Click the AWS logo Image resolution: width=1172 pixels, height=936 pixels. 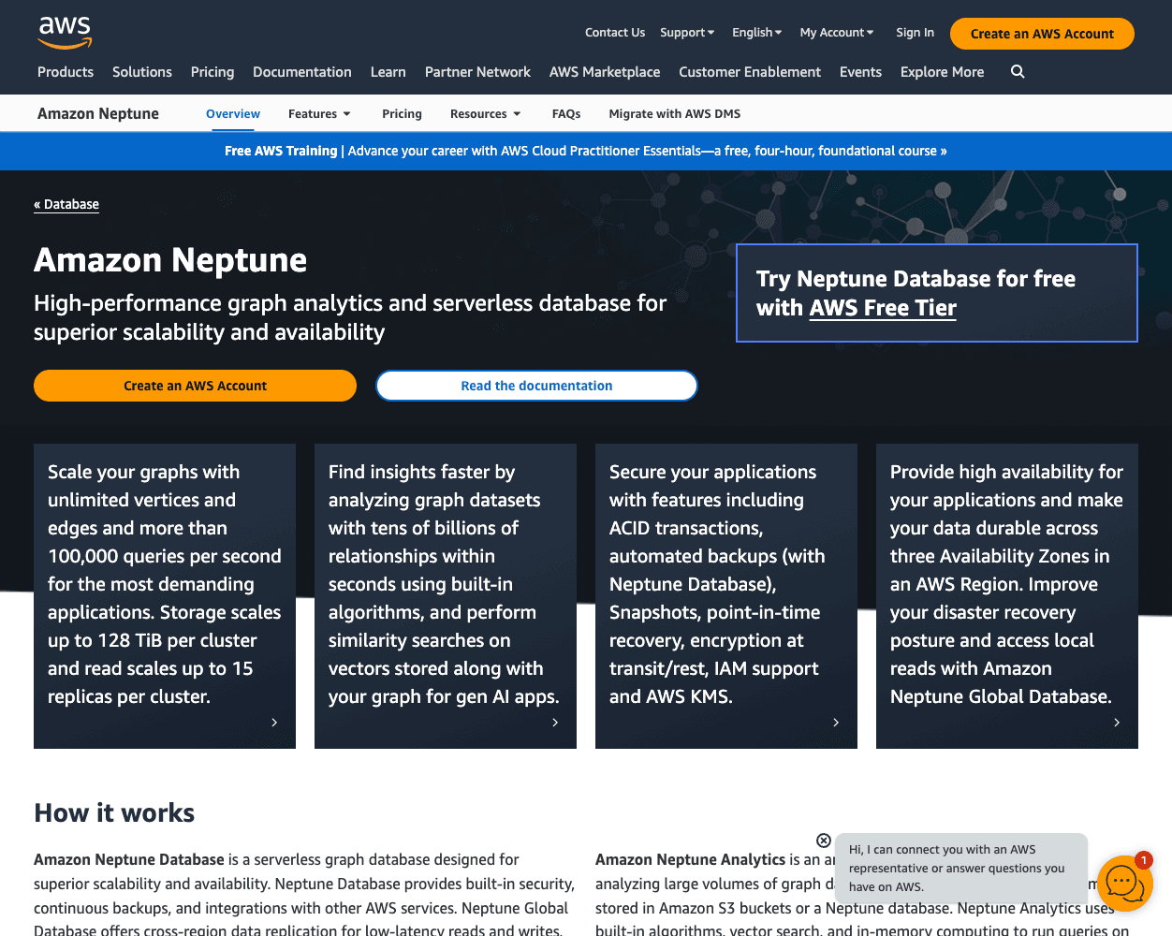(65, 32)
